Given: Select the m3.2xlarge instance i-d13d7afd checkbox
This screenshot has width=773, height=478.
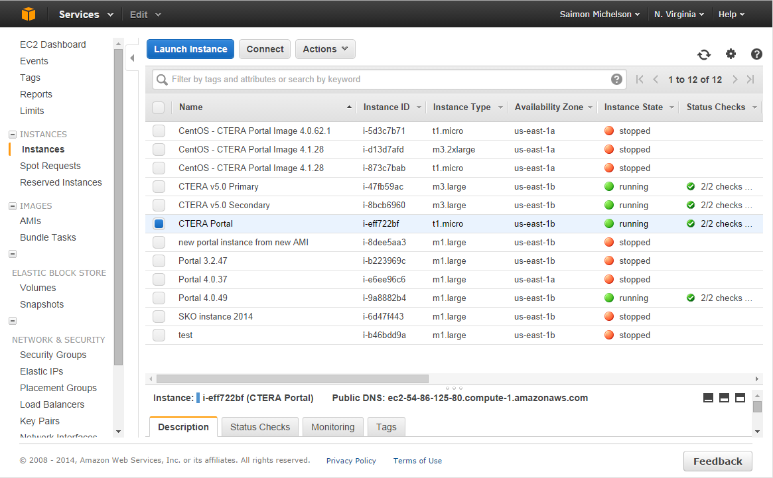Looking at the screenshot, I should [159, 149].
